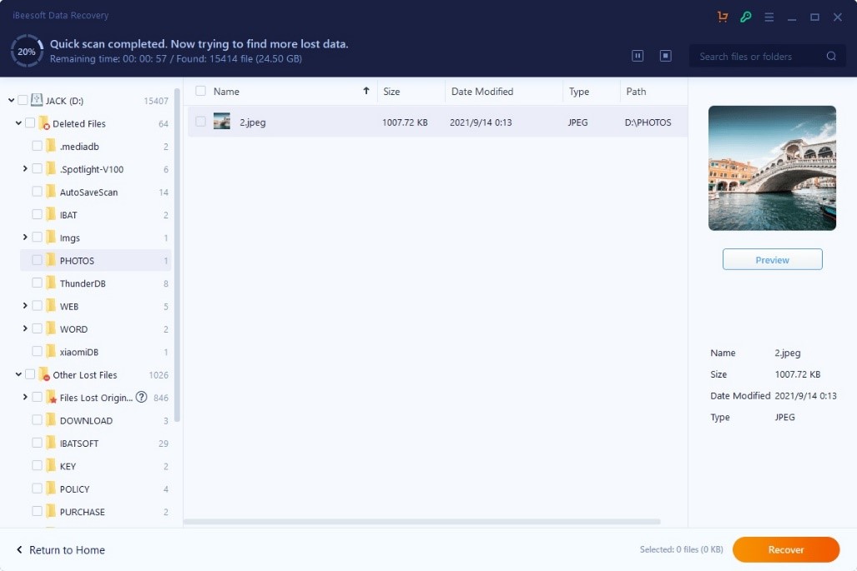Select all files via header checkbox
The image size is (857, 571).
coord(200,92)
